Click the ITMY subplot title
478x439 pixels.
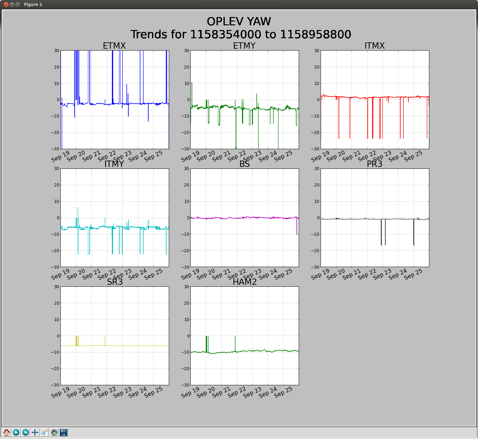pos(114,164)
